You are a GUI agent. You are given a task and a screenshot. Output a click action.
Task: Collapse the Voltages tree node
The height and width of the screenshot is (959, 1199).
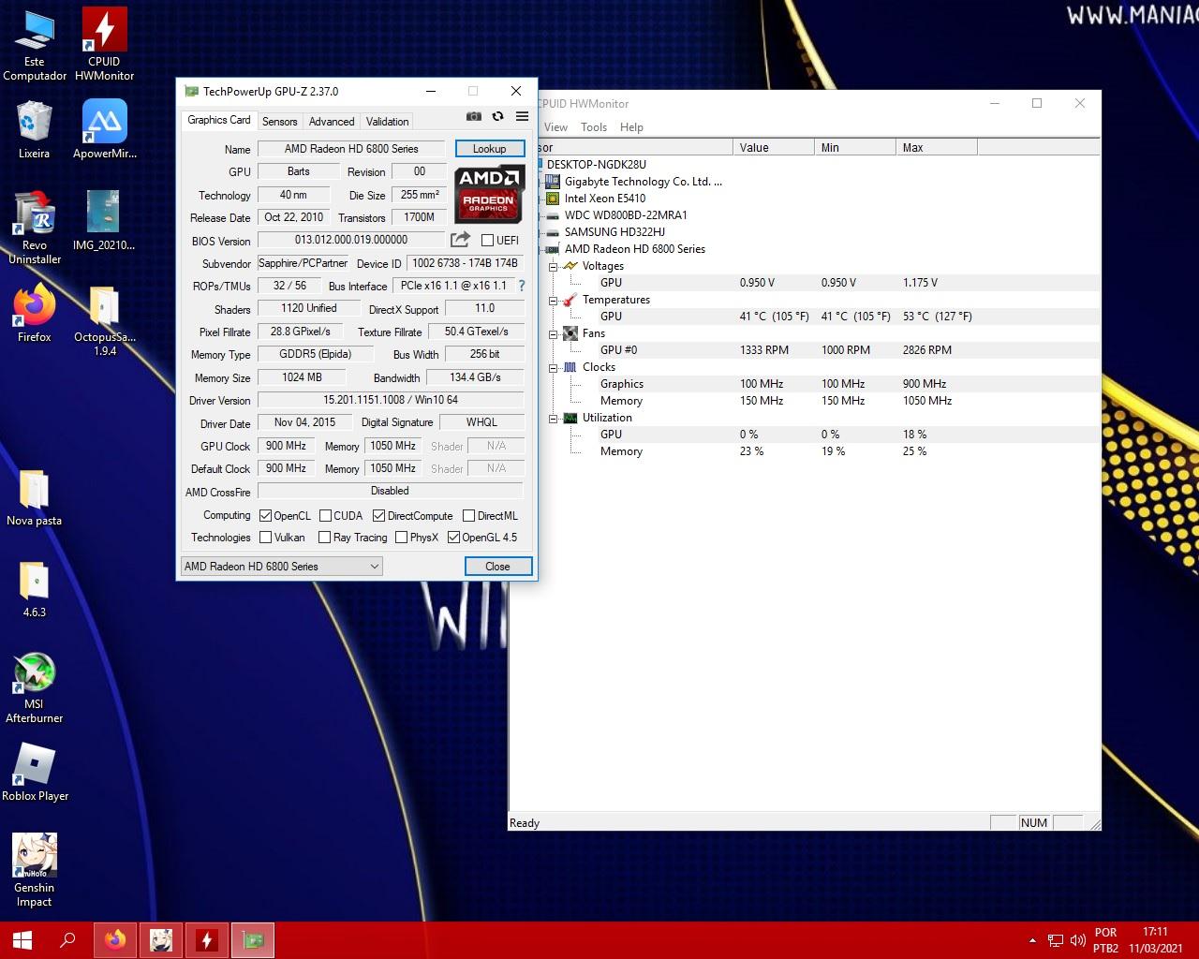point(553,266)
